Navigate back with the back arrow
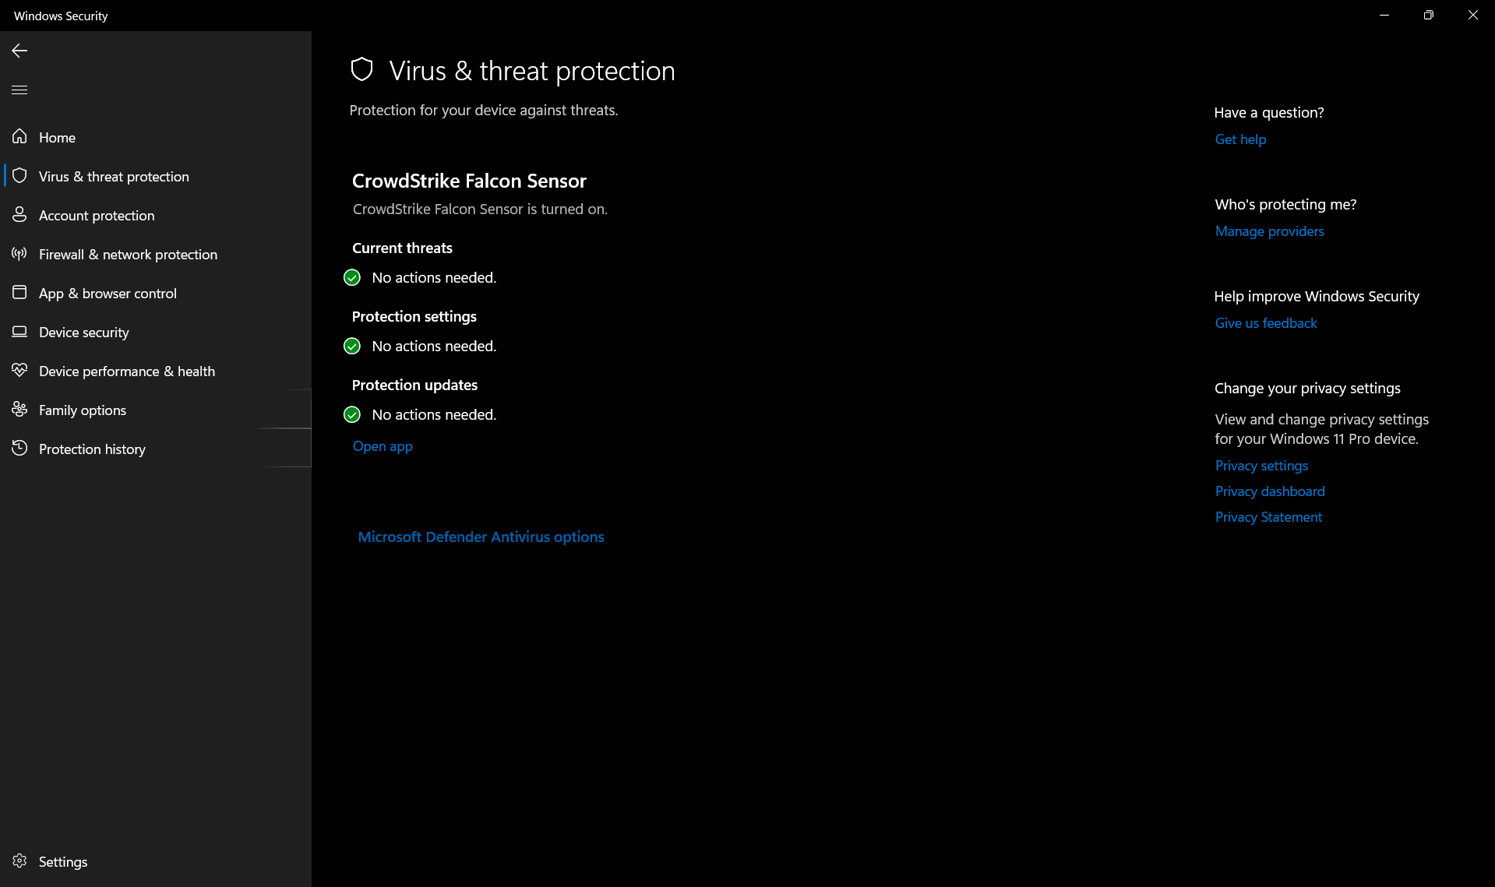 pos(19,51)
